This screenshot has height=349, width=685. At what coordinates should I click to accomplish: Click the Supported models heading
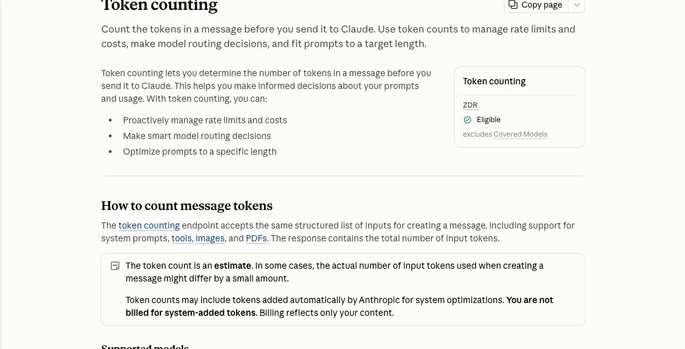pyautogui.click(x=145, y=347)
